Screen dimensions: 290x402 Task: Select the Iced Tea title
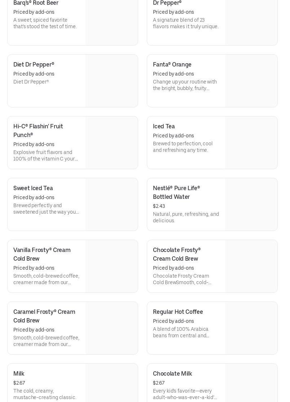[164, 127]
